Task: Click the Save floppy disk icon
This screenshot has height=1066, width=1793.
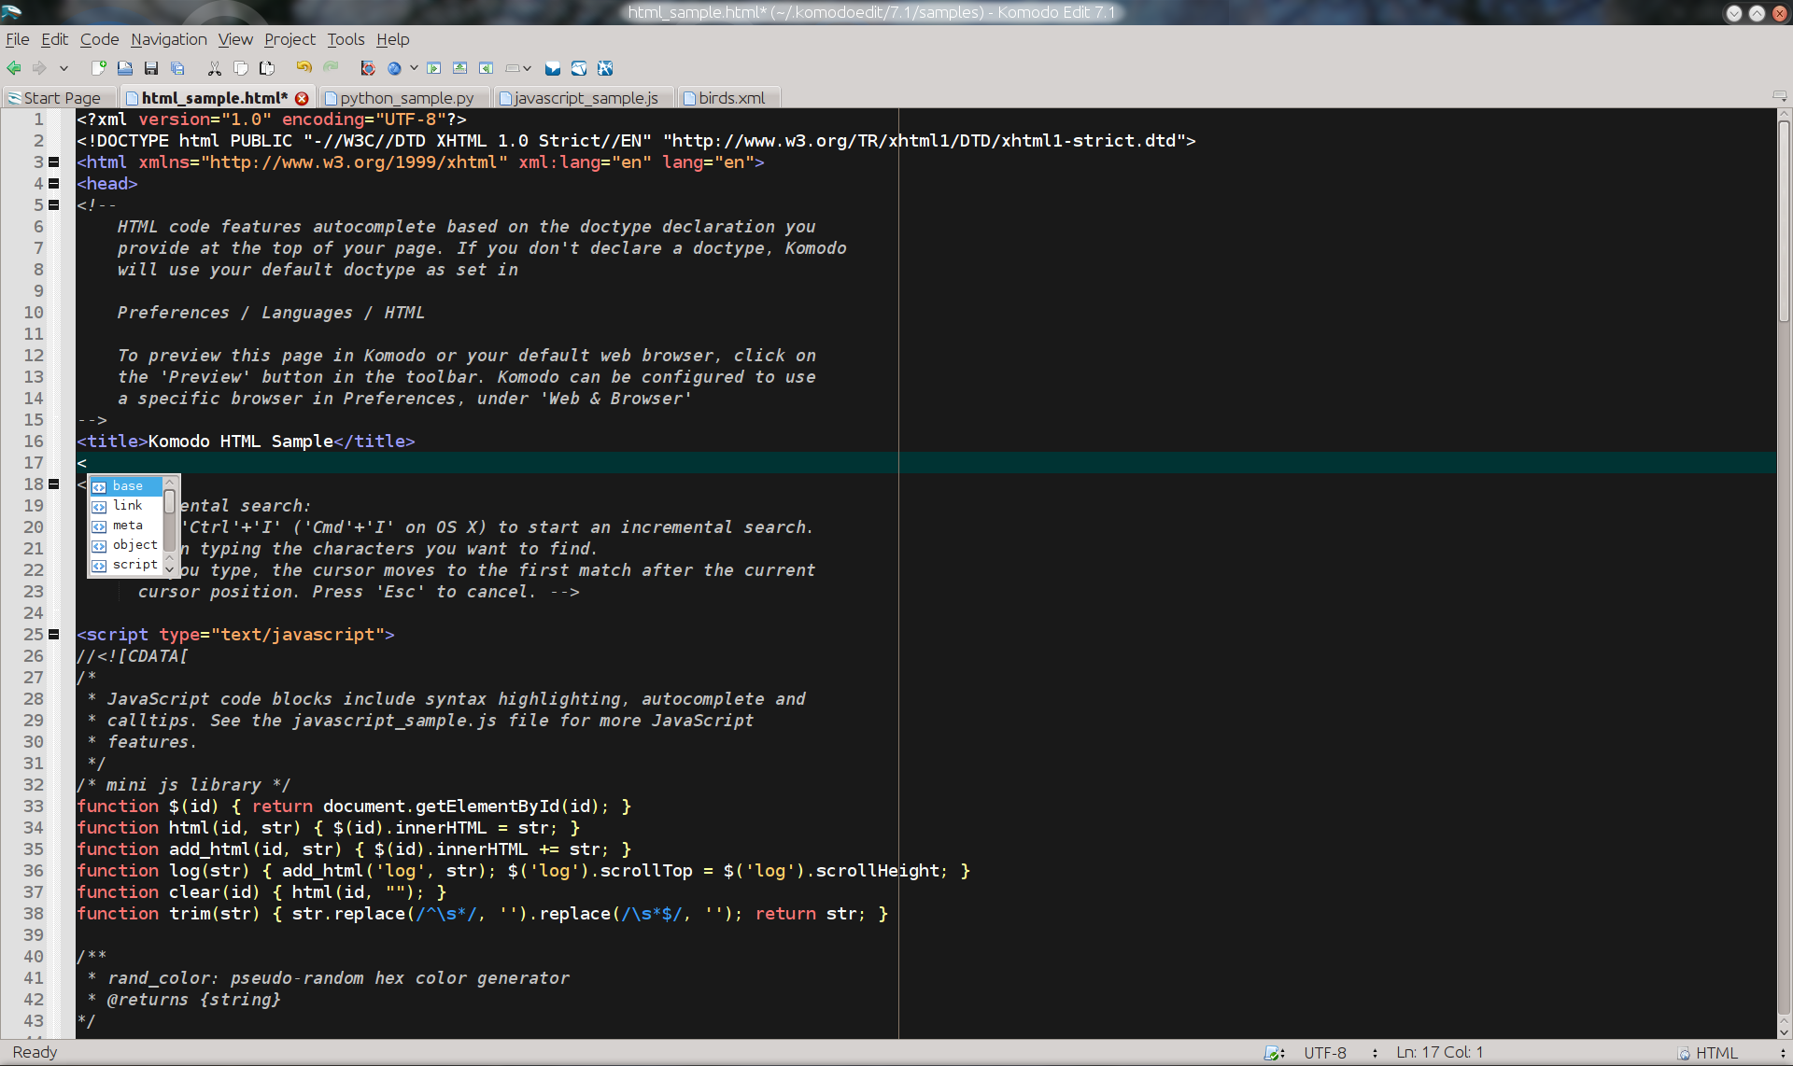Action: 151,68
